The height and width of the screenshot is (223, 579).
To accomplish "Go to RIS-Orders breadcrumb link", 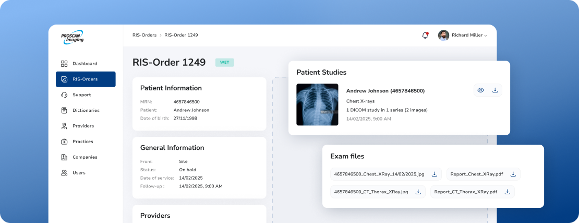I will click(x=144, y=35).
